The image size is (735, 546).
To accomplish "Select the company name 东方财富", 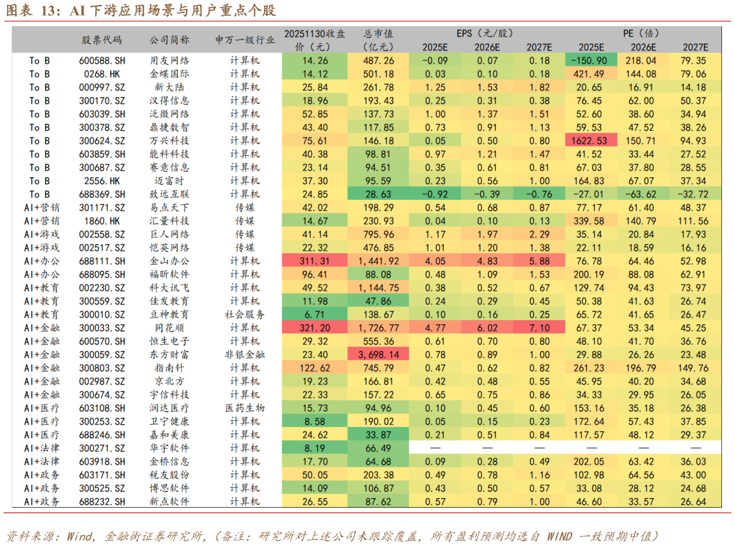I will (170, 354).
